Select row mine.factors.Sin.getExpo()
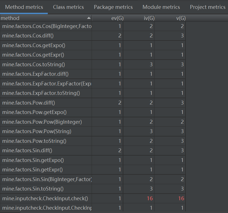Image resolution: width=228 pixels, height=213 pixels. [x=93, y=160]
